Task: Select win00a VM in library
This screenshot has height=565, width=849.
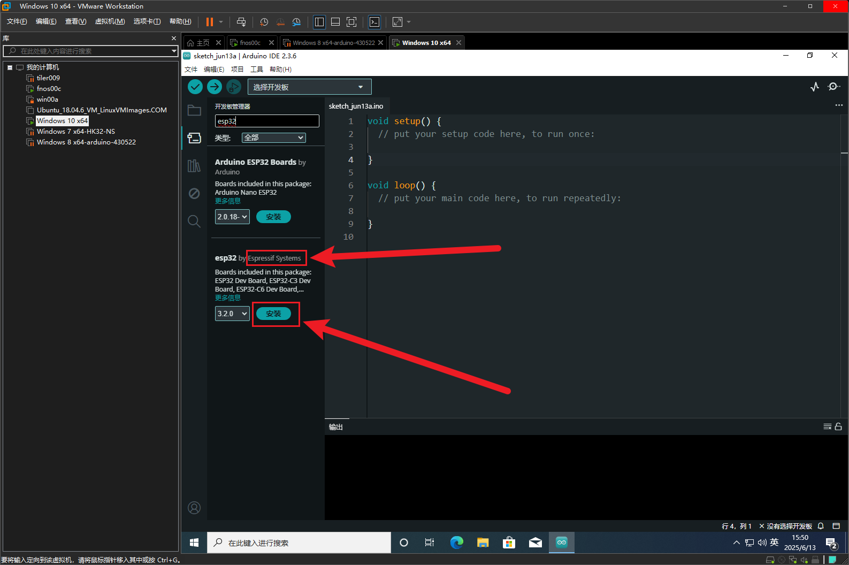Action: [47, 100]
